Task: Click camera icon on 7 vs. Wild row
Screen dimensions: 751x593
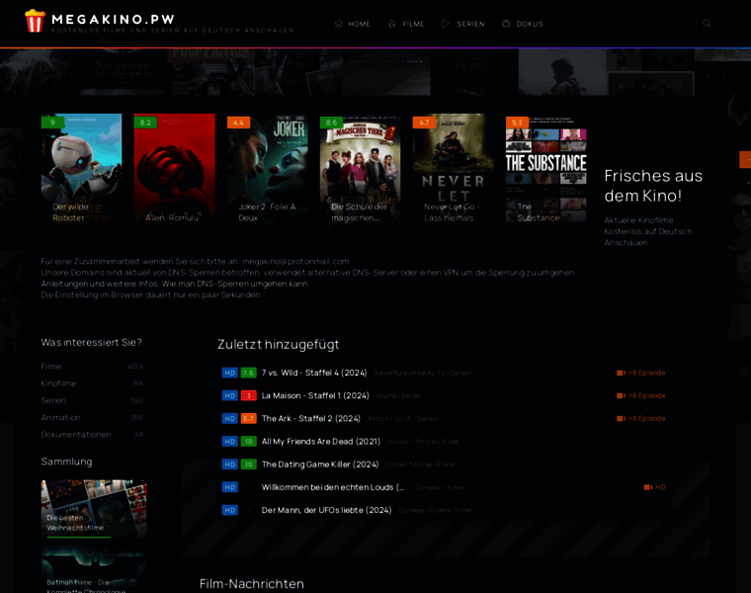Action: pos(621,373)
